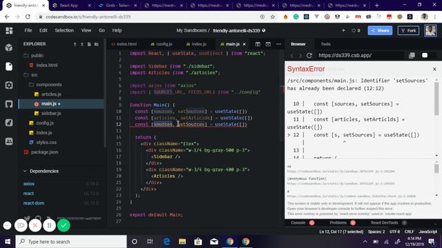Toggle the recorder camera button
Screen dimensions: 442x248
click(x=21, y=225)
